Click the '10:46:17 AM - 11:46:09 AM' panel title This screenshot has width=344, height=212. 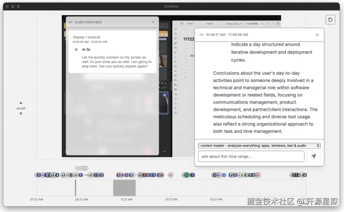pyautogui.click(x=227, y=35)
